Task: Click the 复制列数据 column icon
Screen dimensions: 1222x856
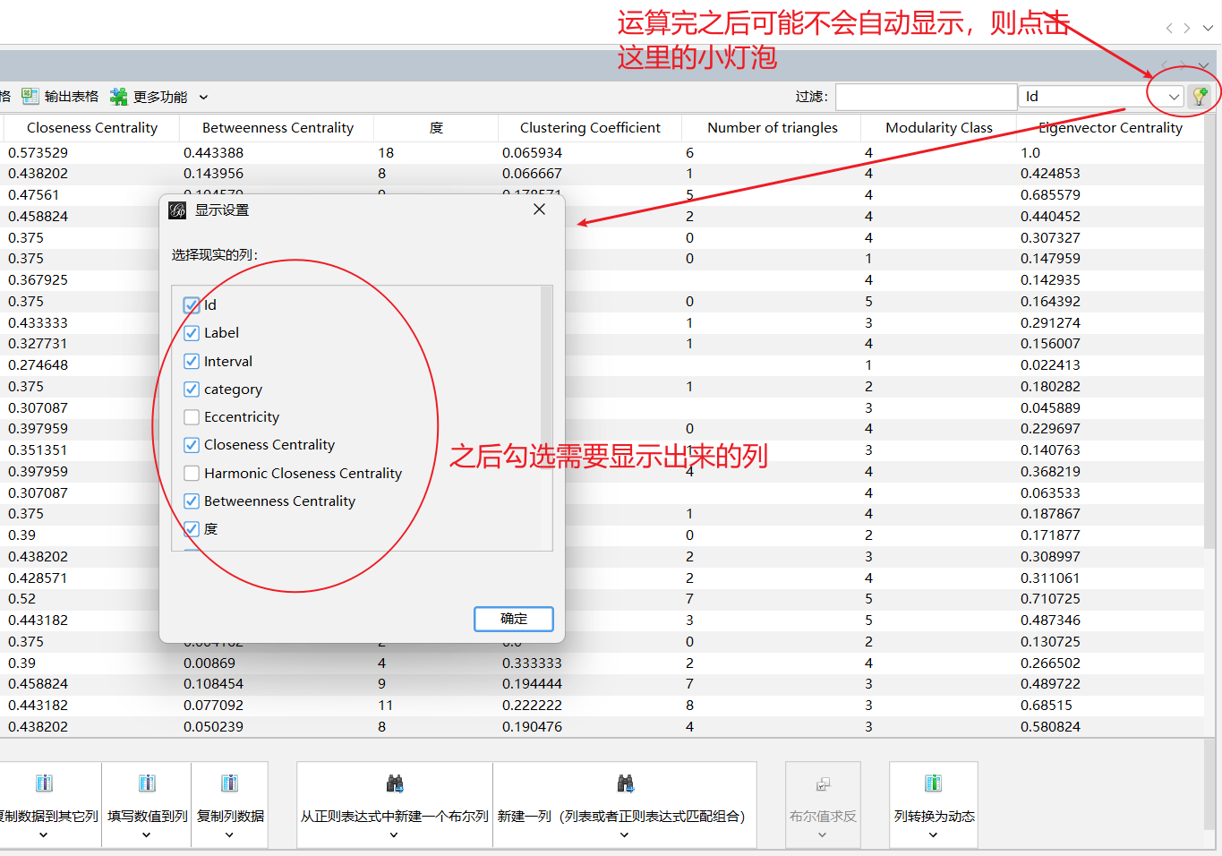Action: [229, 783]
